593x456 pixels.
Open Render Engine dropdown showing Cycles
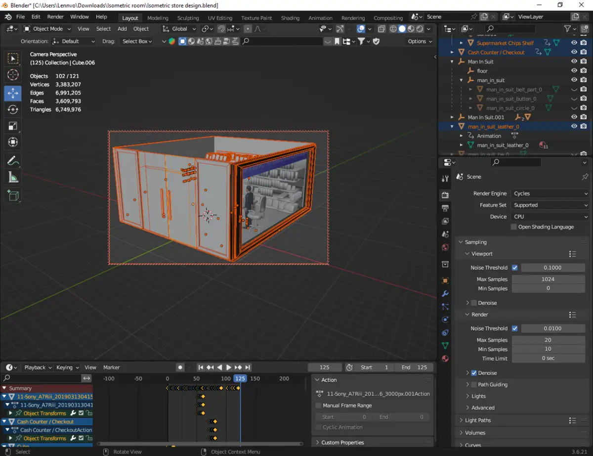pyautogui.click(x=551, y=193)
